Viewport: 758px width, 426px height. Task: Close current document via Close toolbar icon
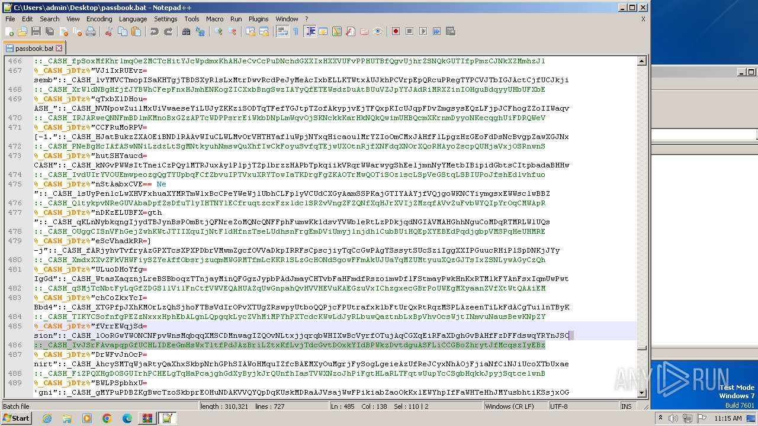(63, 31)
